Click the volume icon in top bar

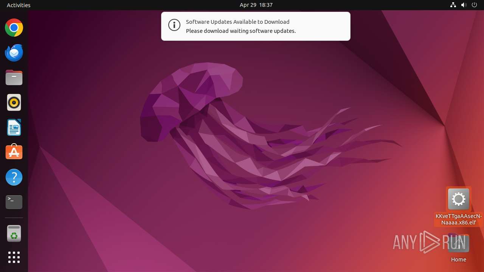[464, 5]
